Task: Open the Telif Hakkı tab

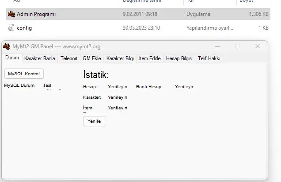Action: [x=209, y=58]
